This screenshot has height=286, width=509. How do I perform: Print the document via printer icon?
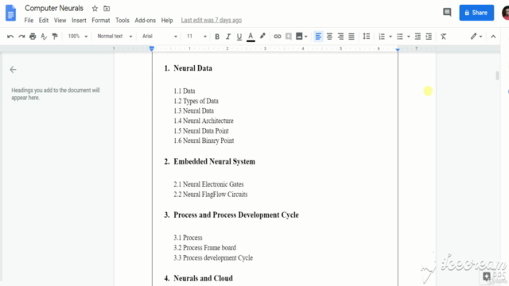coord(33,37)
